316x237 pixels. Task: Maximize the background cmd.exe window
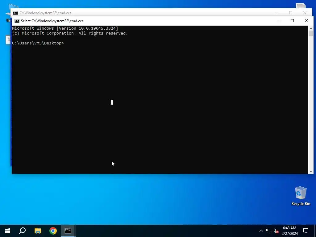[x=291, y=13]
